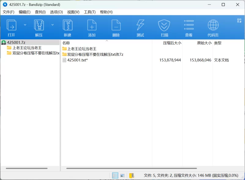The image size is (245, 180).
Task: Open the 帮助(H) menu
Action: 106,12
